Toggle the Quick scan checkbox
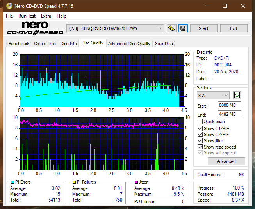255x209 pixels. coord(200,122)
